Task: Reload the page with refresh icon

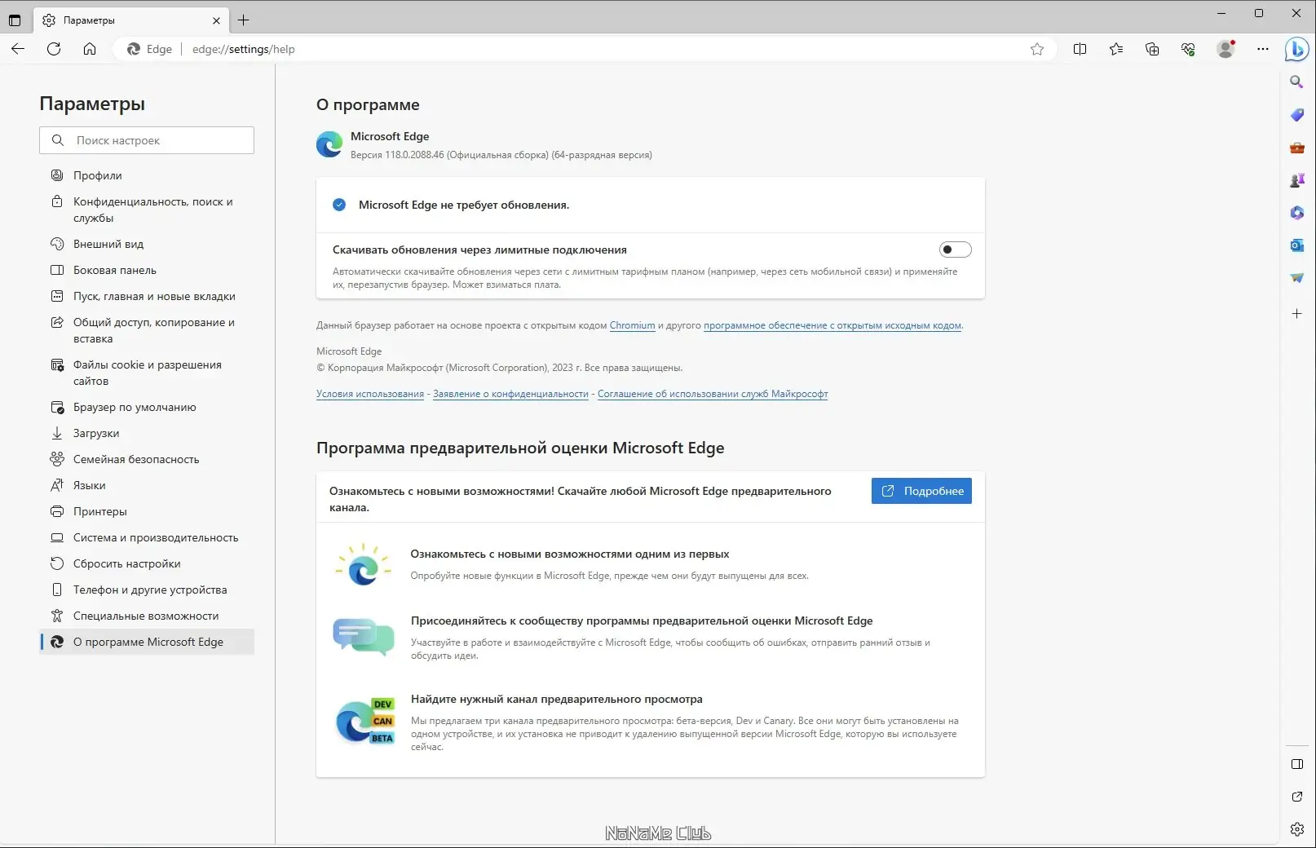Action: point(54,49)
